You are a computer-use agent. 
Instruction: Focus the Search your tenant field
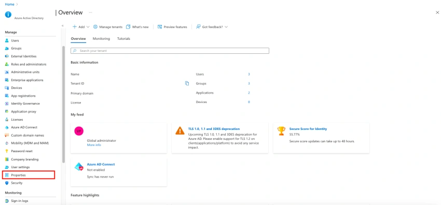click(x=170, y=51)
